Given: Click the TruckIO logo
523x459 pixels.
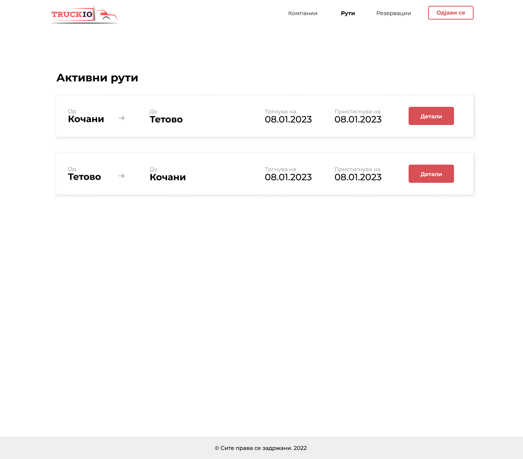Looking at the screenshot, I should click(84, 15).
